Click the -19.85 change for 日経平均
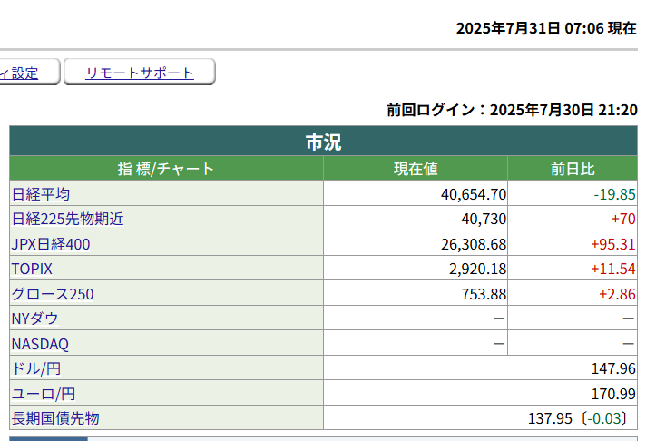Viewport: 646px width, 441px height. point(614,194)
